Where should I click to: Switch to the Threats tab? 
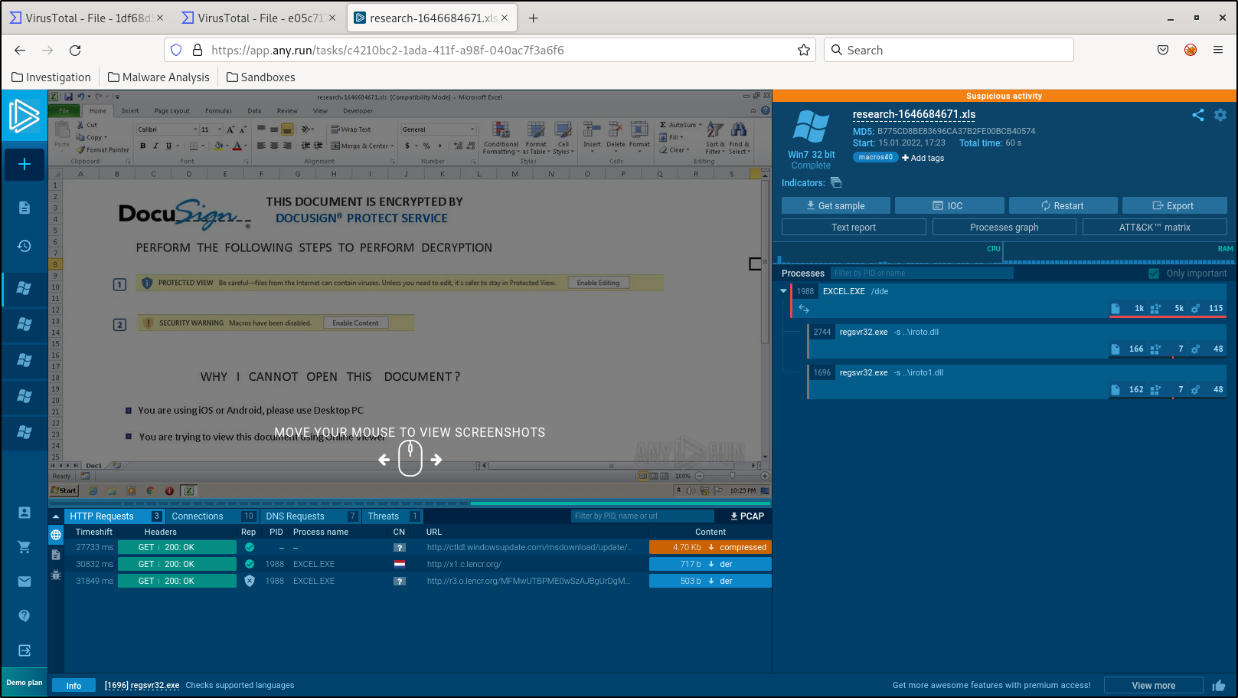click(x=393, y=516)
